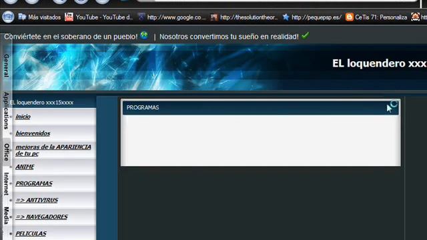The image size is (427, 240).
Task: Switch to the Office sidebar tab
Action: (x=6, y=152)
